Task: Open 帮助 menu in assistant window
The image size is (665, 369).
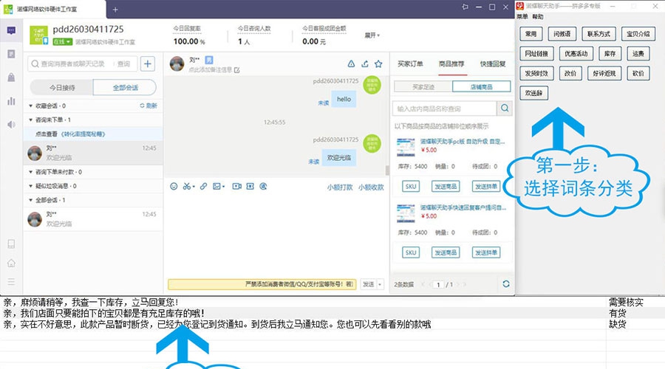Action: 537,16
